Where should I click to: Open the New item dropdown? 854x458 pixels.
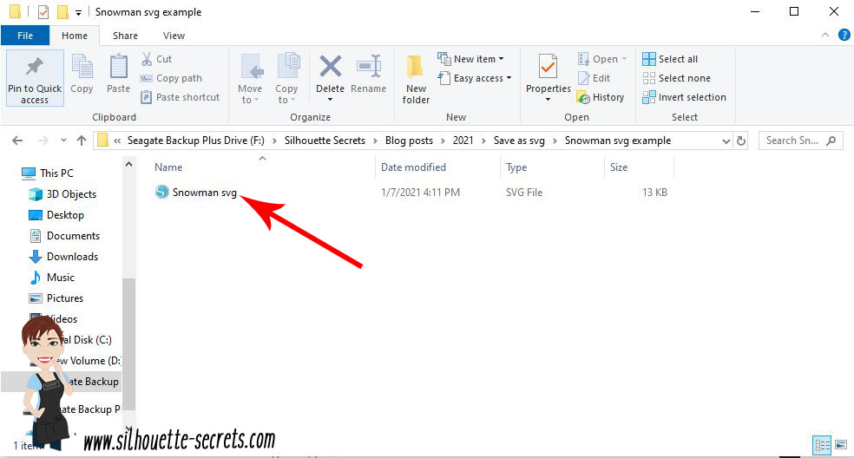[471, 59]
